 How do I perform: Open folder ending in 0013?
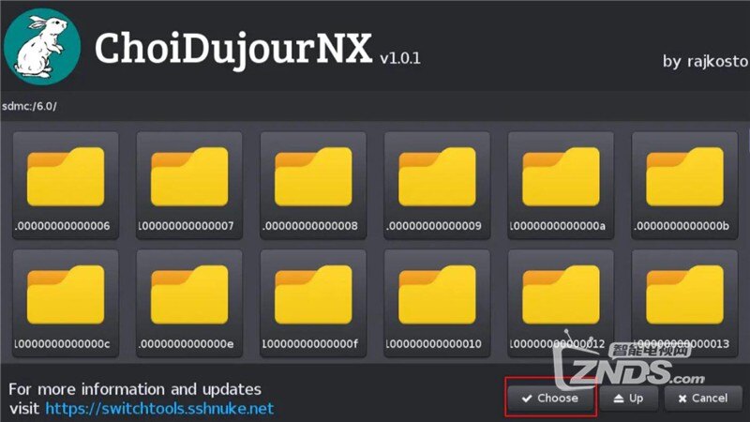pyautogui.click(x=684, y=303)
